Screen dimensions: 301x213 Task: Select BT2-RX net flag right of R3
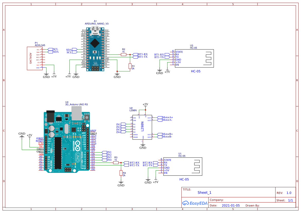(x=132, y=163)
